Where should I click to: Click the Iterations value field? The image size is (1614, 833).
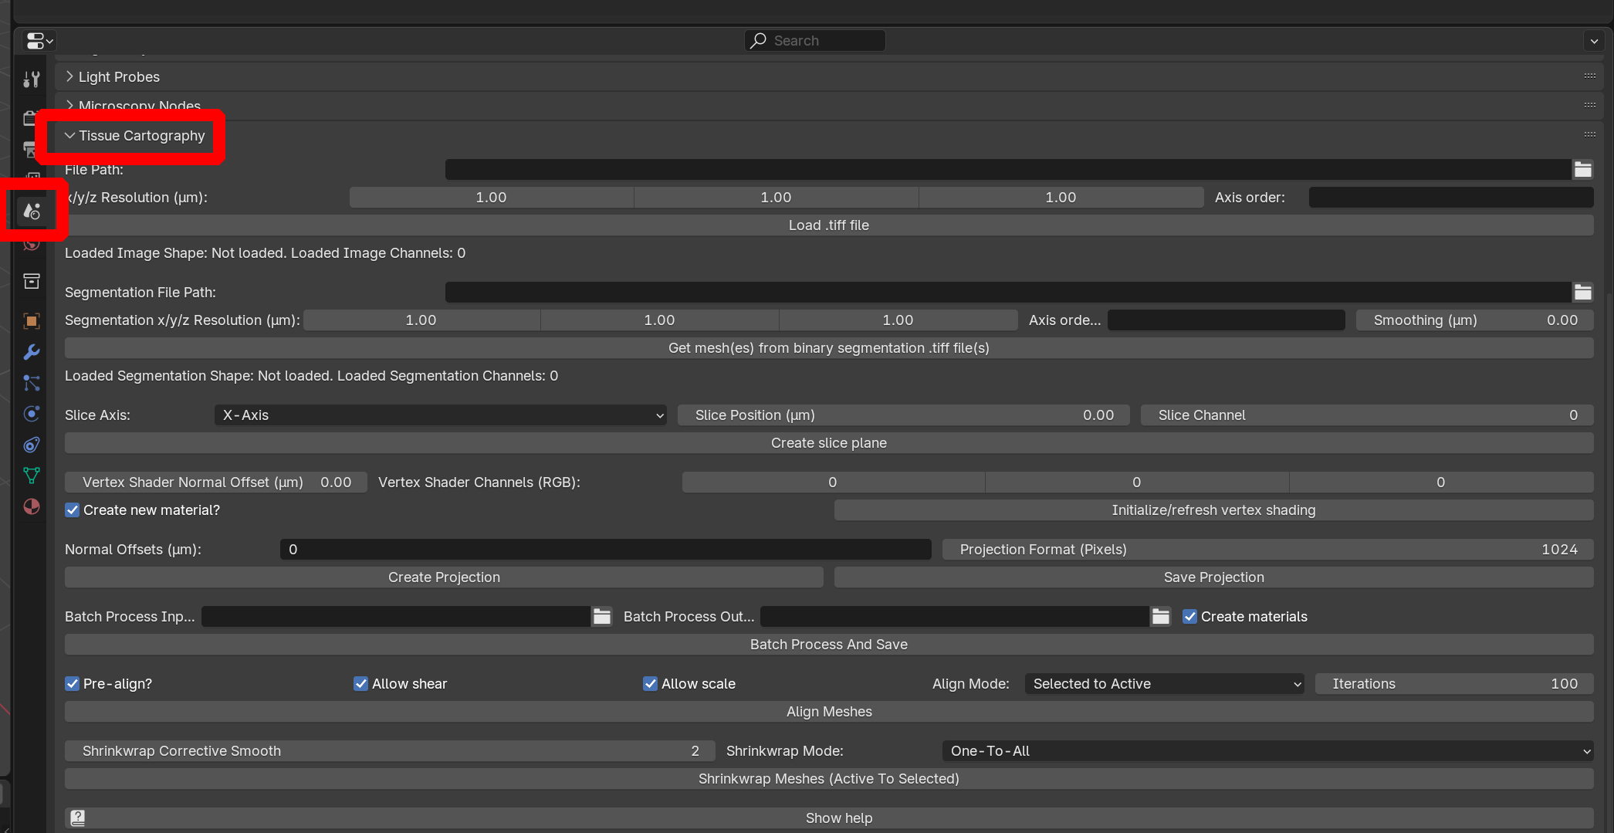[1454, 684]
